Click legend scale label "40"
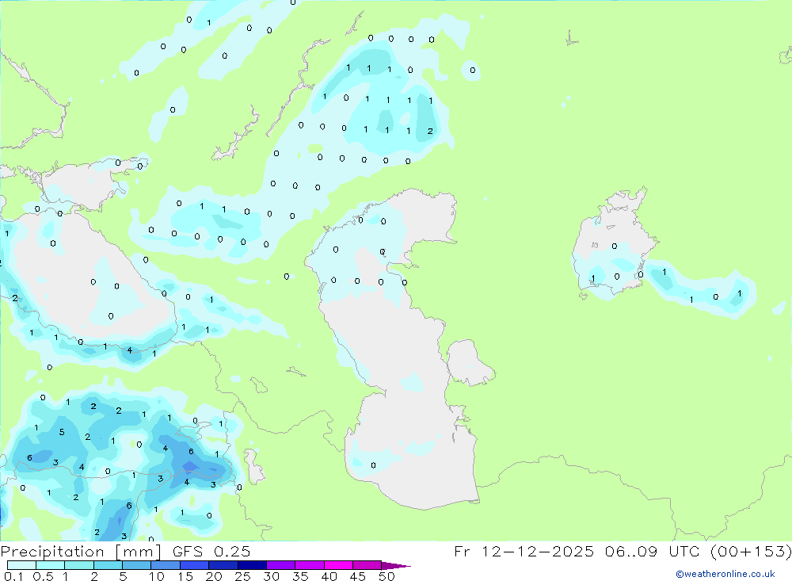The height and width of the screenshot is (581, 792). 329,576
